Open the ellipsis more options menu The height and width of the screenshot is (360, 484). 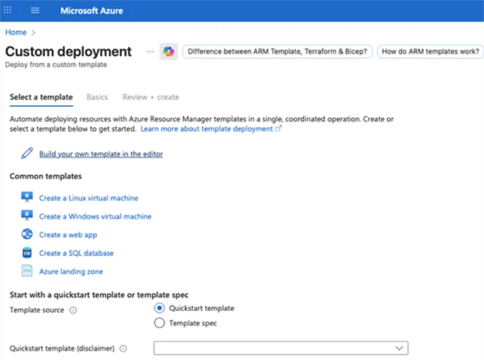150,52
